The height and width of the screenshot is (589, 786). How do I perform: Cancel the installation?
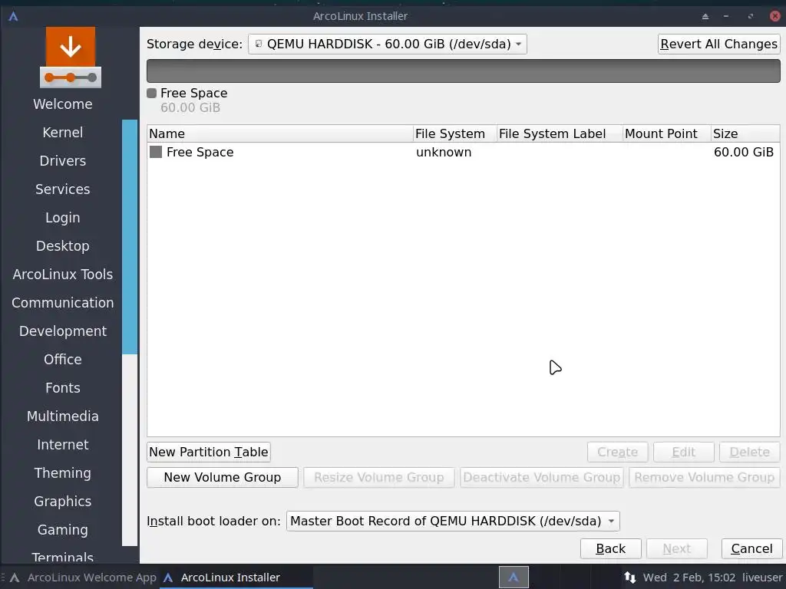751,548
